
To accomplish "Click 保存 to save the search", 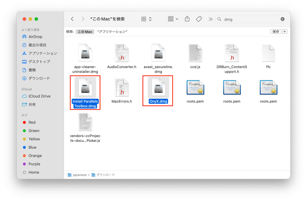I will pos(276,32).
